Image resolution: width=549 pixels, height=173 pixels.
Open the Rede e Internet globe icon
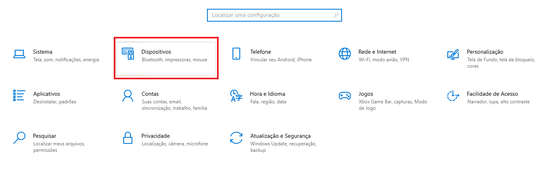coord(345,54)
